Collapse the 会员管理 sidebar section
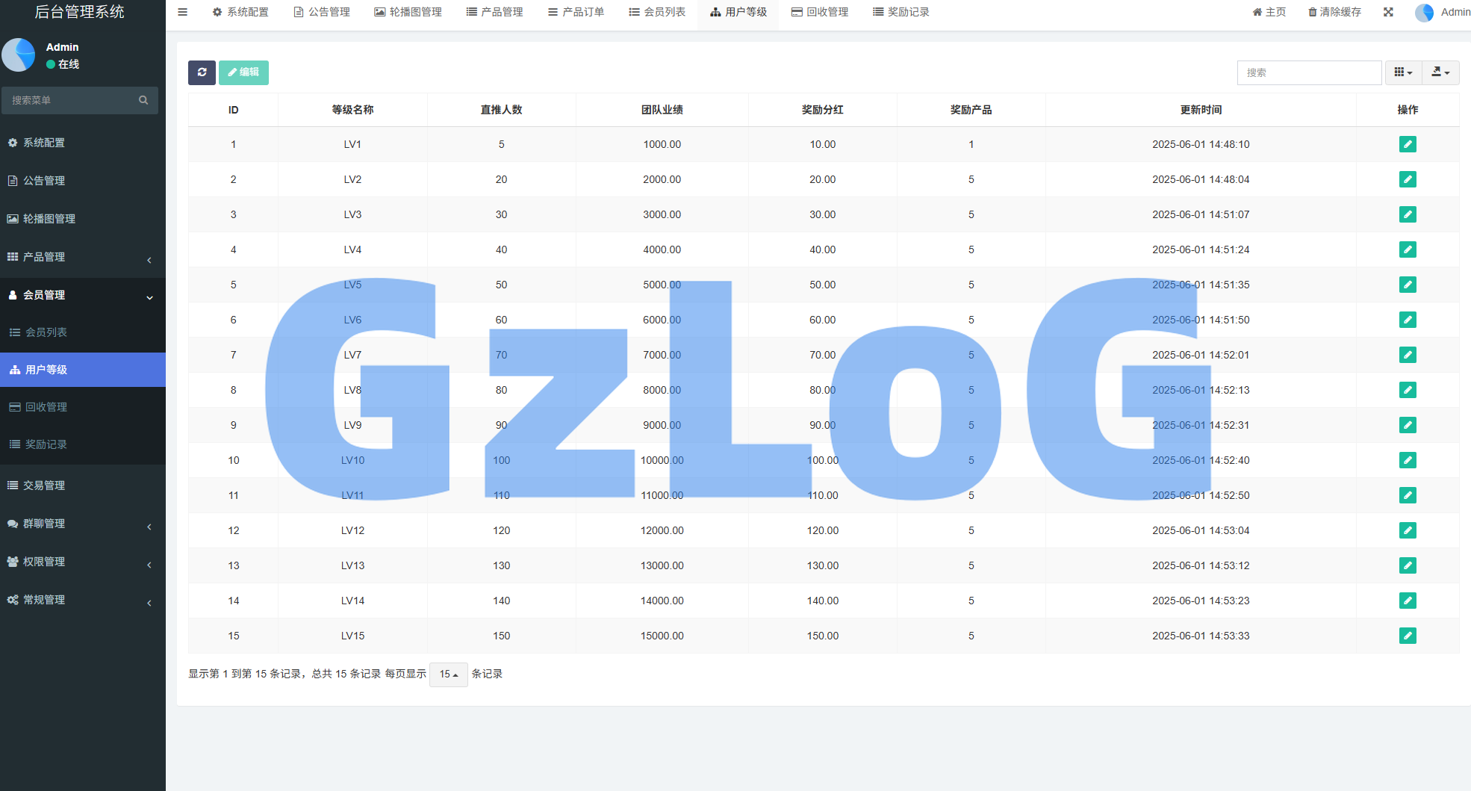Viewport: 1471px width, 791px height. (82, 295)
